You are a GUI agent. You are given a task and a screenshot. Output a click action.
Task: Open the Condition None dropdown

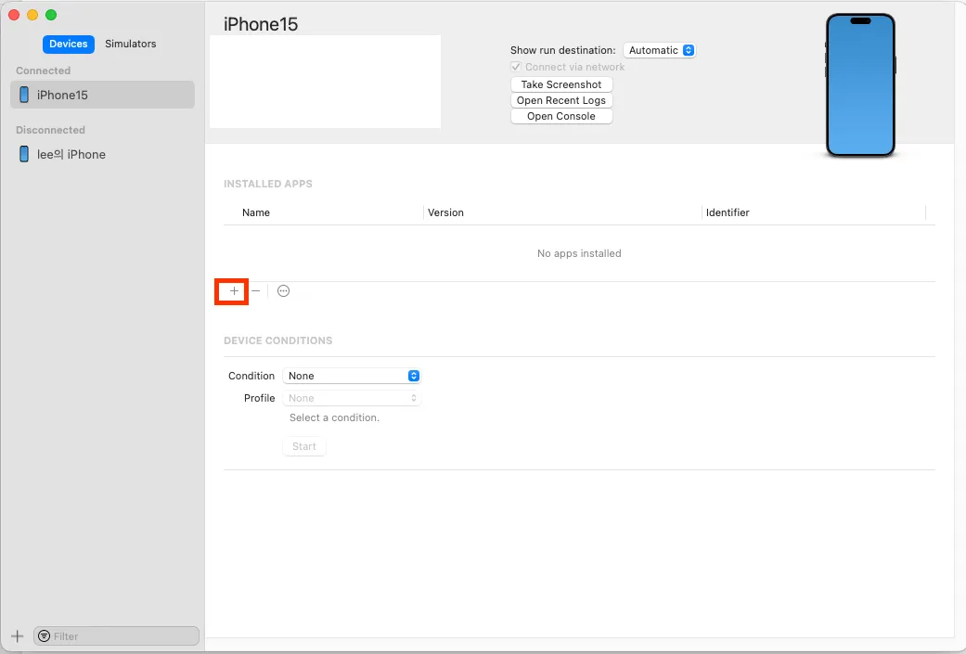coord(352,376)
